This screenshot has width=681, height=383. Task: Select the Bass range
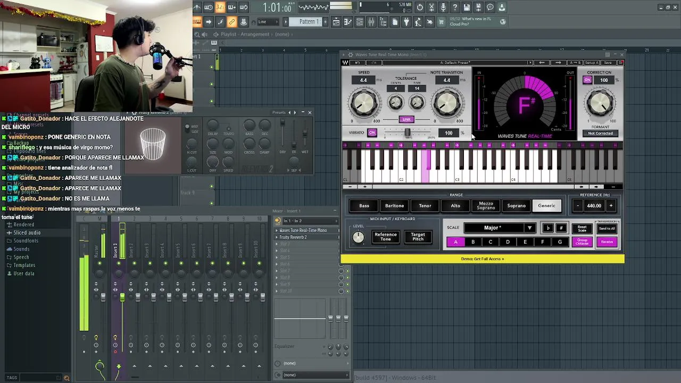click(364, 206)
